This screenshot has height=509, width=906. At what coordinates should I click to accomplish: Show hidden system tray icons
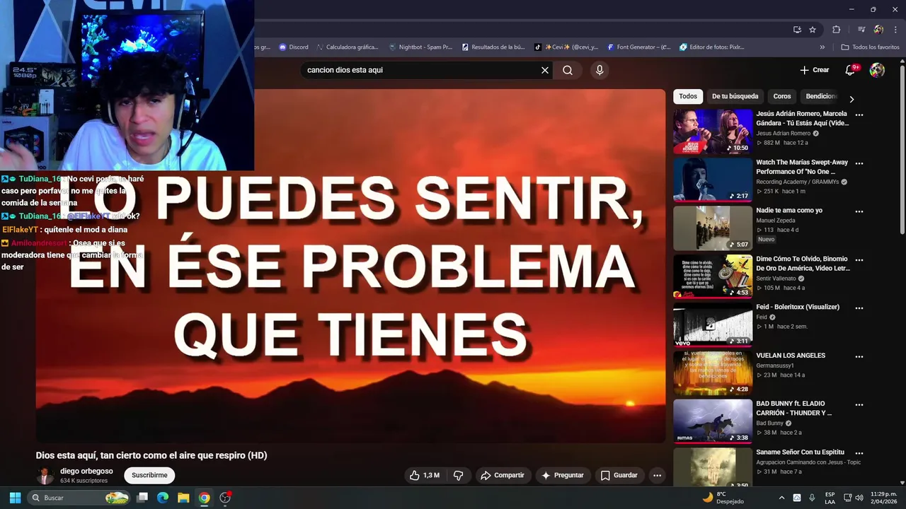pos(781,498)
